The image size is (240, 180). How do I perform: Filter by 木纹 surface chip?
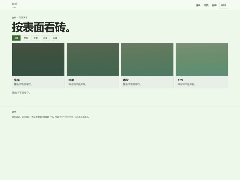(45, 38)
